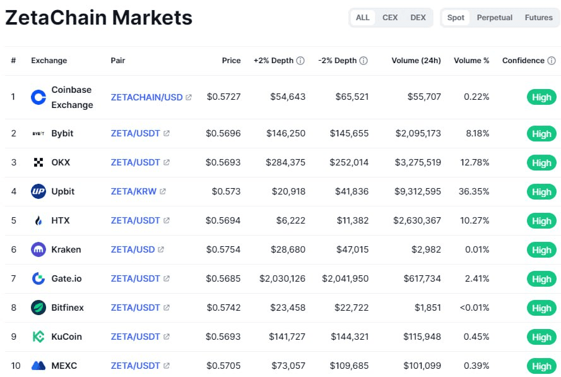
Task: Sort by the Volume % column header
Action: 471,61
